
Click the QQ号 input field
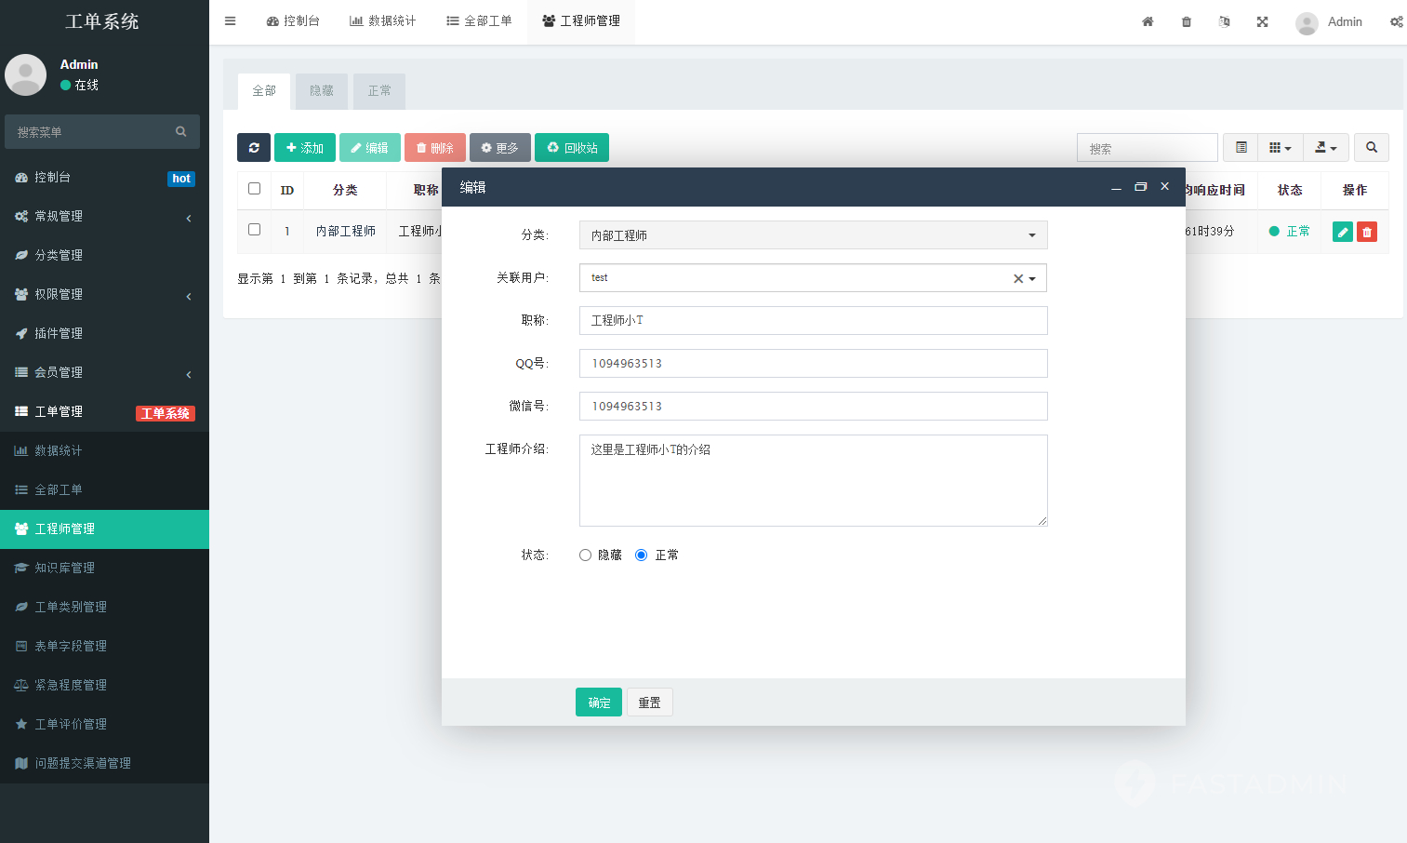pyautogui.click(x=813, y=364)
